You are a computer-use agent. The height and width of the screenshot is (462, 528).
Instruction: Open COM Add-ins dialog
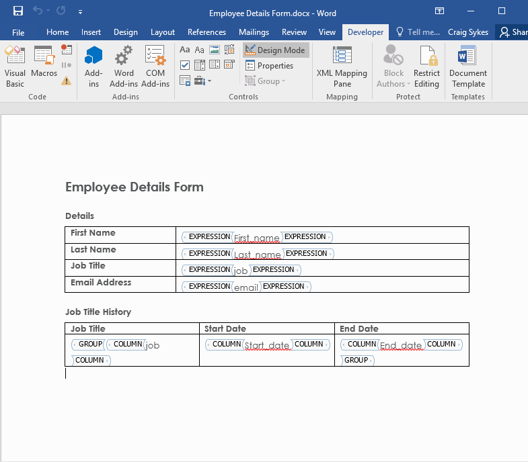point(155,66)
